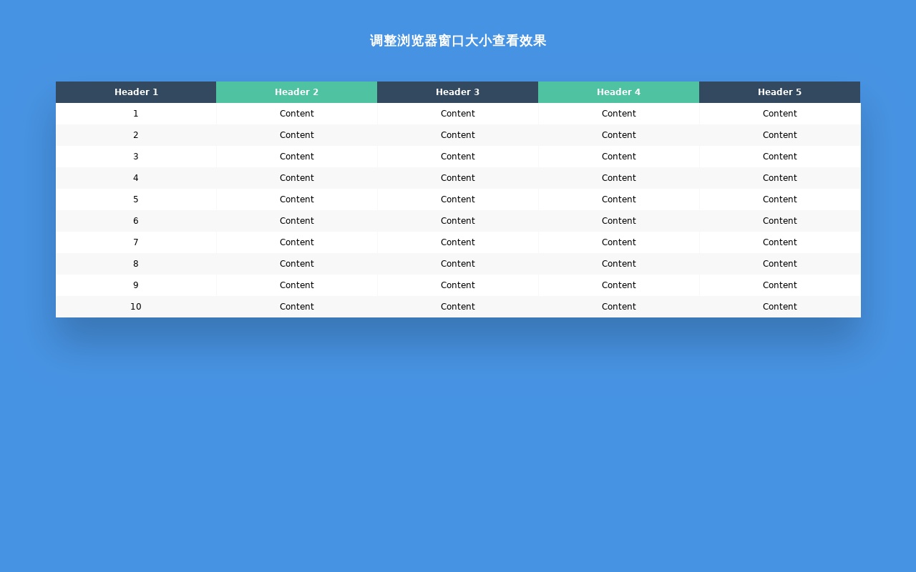
Task: Click Content in row 1 under Header 5
Action: tap(780, 114)
